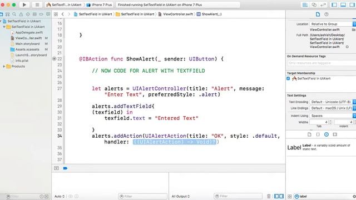Go forward in editor history

point(69,14)
